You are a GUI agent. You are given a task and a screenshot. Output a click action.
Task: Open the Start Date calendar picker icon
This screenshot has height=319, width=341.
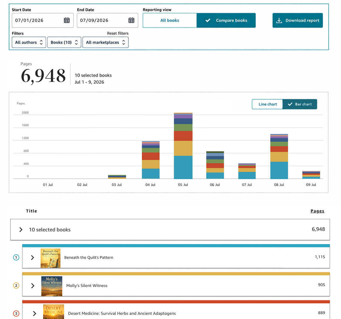point(67,20)
